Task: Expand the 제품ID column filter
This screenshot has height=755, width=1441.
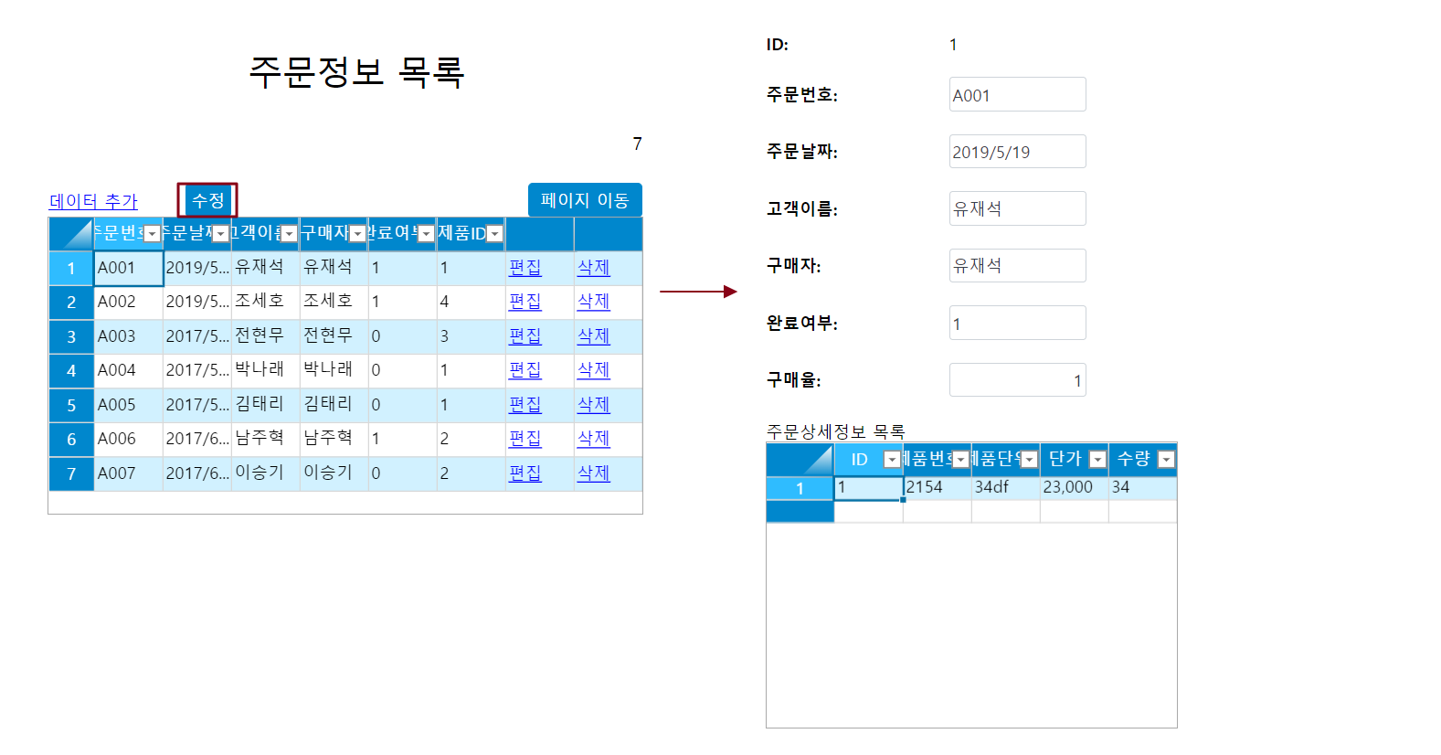Action: click(494, 234)
